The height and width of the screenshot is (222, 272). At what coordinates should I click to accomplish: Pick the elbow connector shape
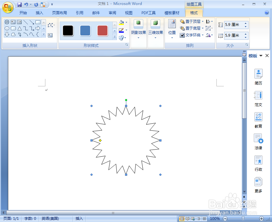click(x=26, y=28)
